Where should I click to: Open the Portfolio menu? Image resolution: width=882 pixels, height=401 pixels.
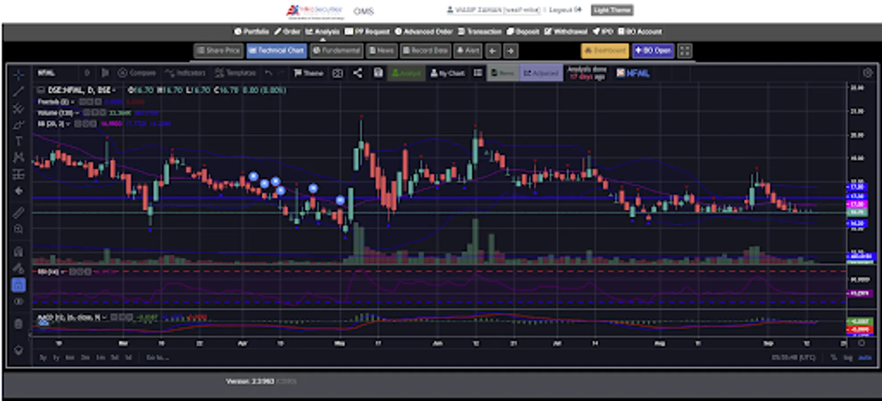[x=252, y=32]
